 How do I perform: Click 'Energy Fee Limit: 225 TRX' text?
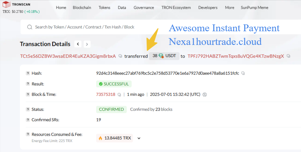click(x=52, y=141)
